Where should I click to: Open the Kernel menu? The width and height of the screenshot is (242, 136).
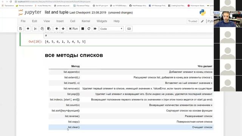click(x=86, y=21)
